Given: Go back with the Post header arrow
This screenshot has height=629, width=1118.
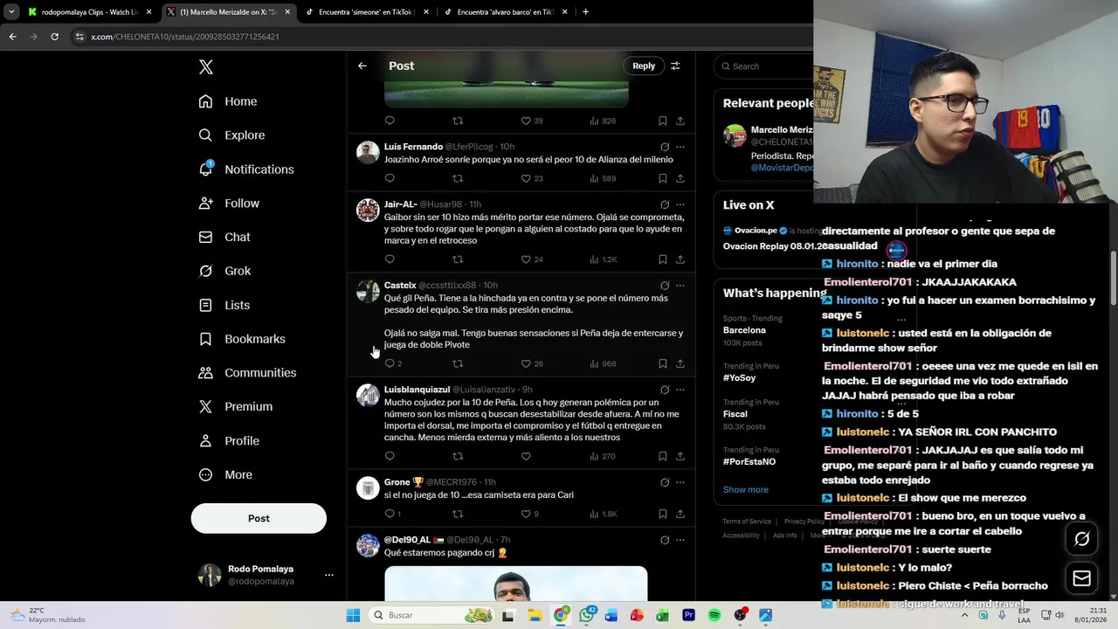Looking at the screenshot, I should [x=362, y=66].
